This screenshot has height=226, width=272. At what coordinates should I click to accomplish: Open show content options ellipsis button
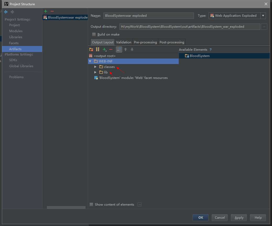[139, 205]
